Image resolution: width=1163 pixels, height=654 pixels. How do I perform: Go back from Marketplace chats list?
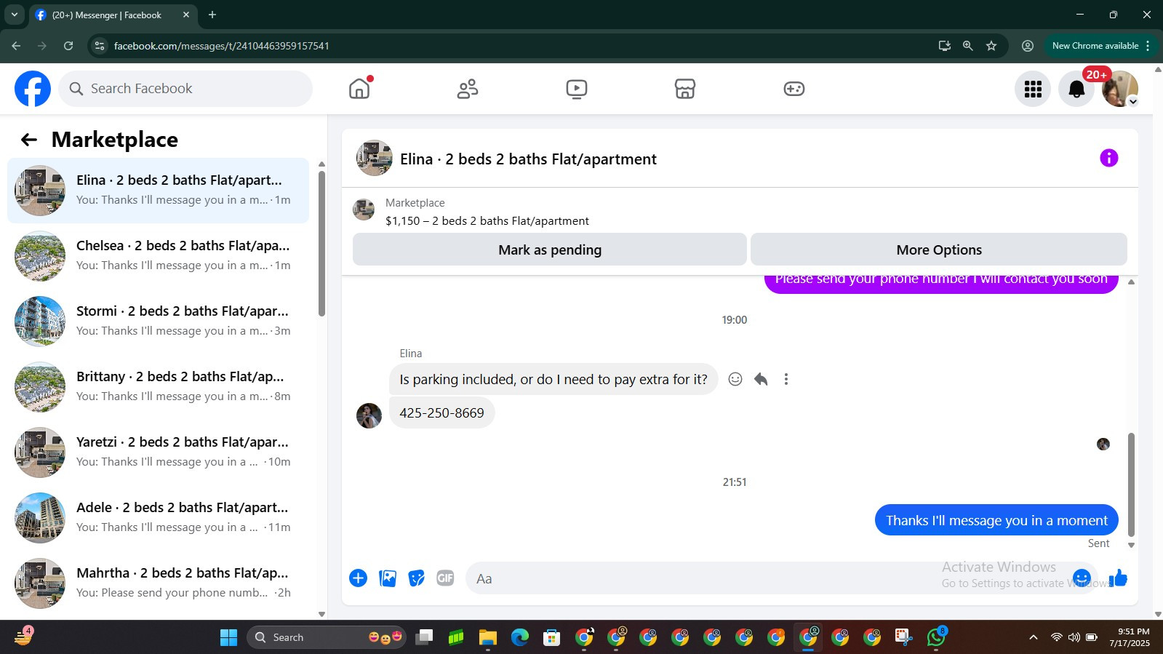point(29,140)
